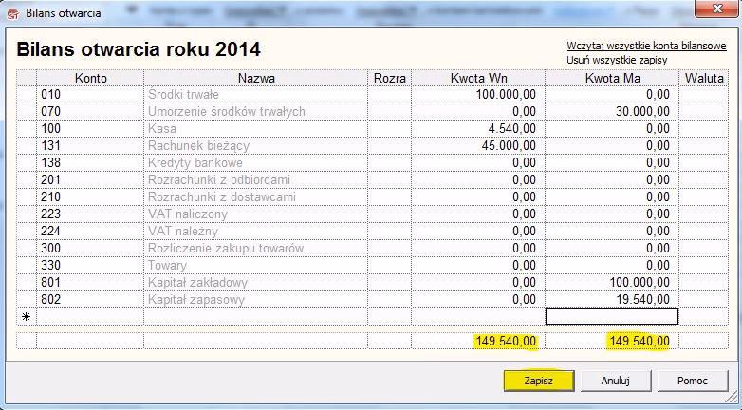Click the Bilans otwarcia title bar icon
This screenshot has height=410, width=742.
coord(12,13)
